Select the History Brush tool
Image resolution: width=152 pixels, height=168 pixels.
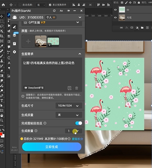tap(2, 66)
